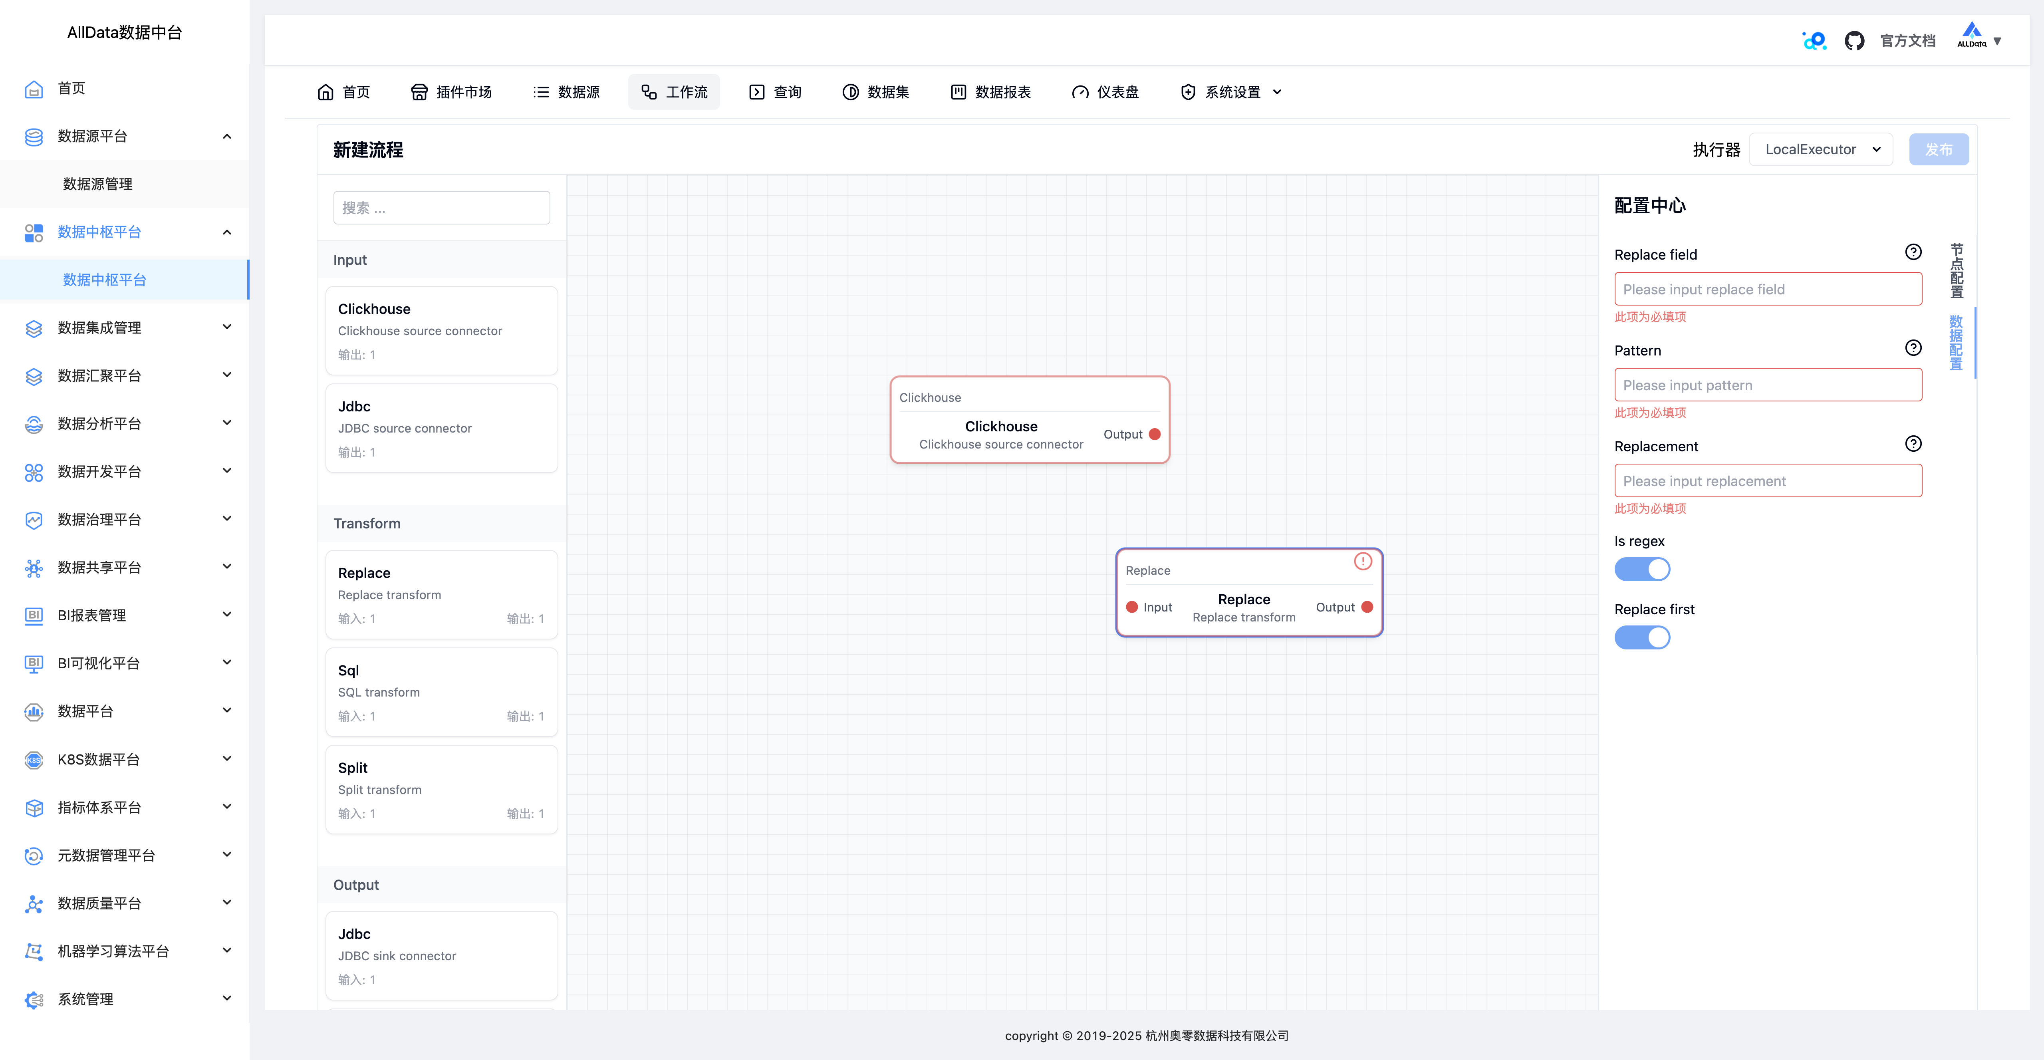Toggle the Is regex switch

click(x=1642, y=570)
